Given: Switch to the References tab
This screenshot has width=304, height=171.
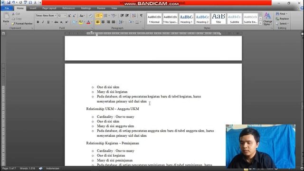Looking at the screenshot, I should point(68,8).
